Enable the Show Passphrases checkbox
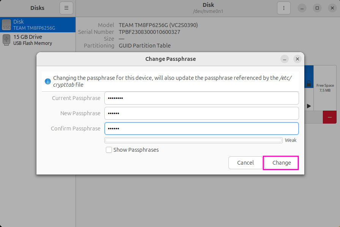This screenshot has height=227, width=340. point(109,150)
